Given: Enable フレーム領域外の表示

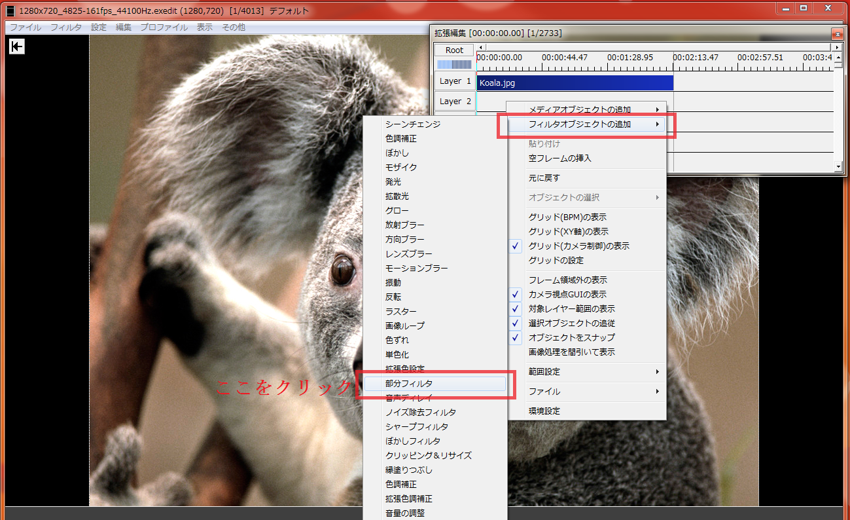Looking at the screenshot, I should (587, 280).
